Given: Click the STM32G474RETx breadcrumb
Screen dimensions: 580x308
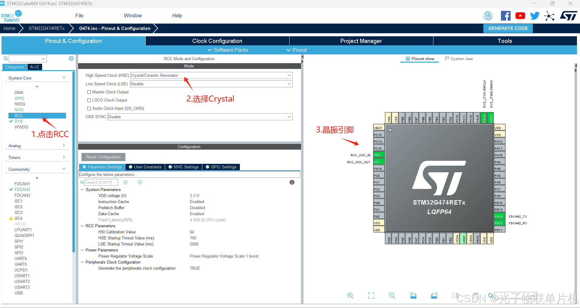Looking at the screenshot, I should tap(47, 28).
